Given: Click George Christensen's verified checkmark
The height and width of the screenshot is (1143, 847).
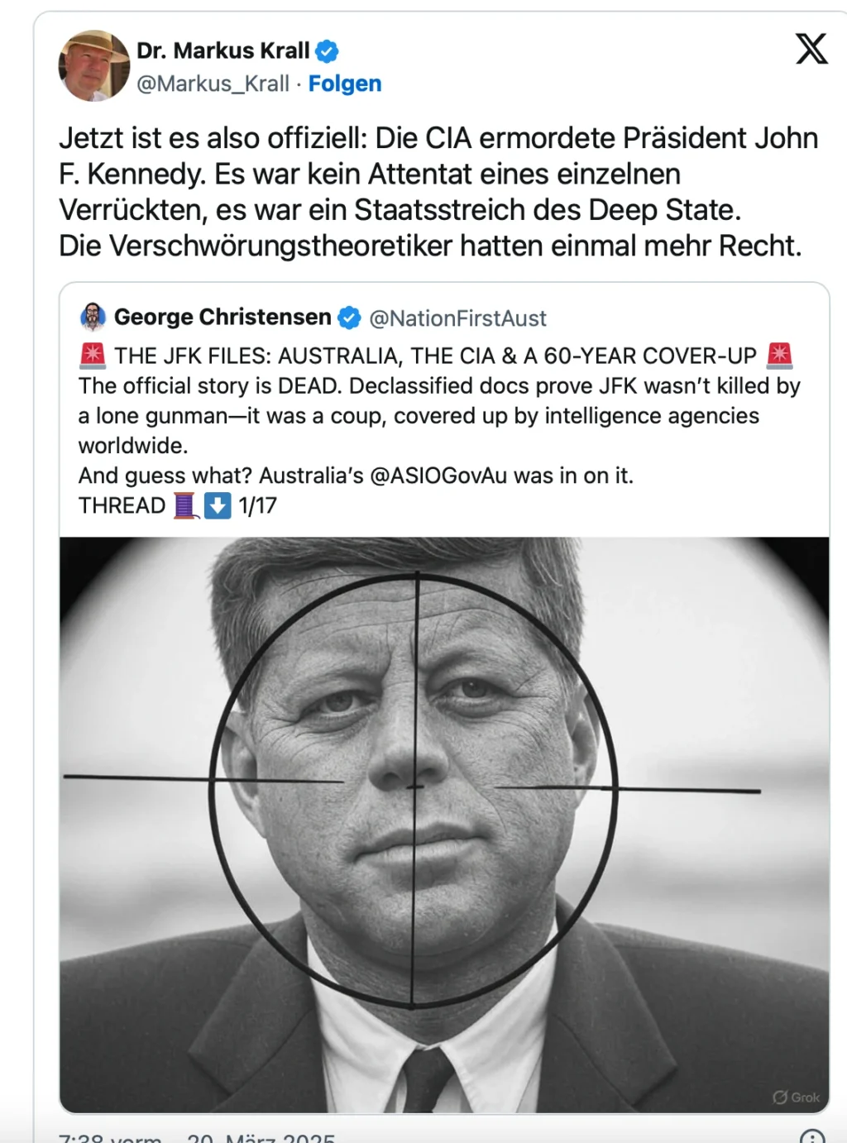Looking at the screenshot, I should [x=348, y=317].
